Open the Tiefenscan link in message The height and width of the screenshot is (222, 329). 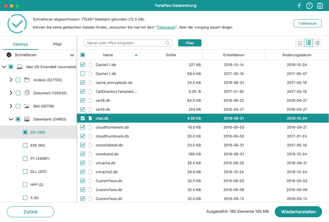pyautogui.click(x=166, y=28)
